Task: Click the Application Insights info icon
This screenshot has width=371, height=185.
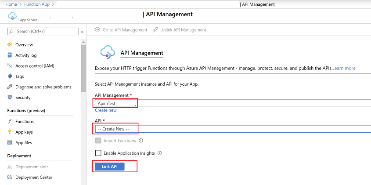Action: tap(160, 153)
